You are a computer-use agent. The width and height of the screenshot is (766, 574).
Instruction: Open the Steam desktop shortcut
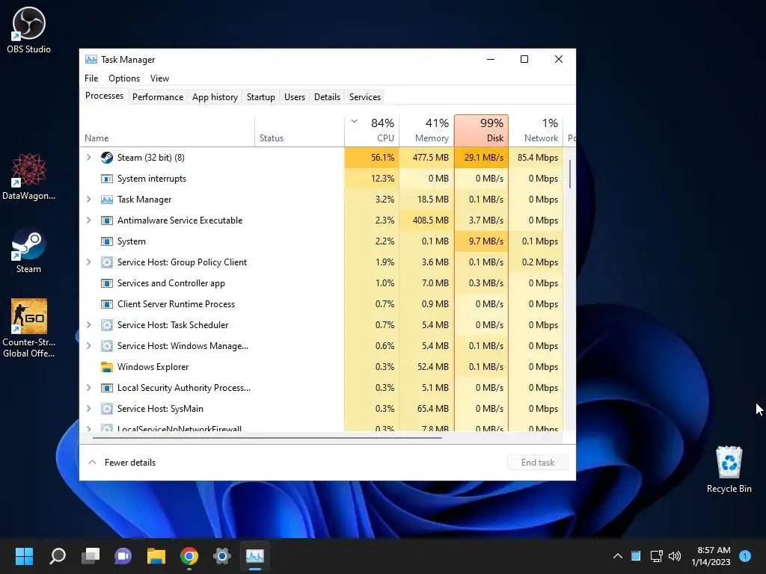29,250
